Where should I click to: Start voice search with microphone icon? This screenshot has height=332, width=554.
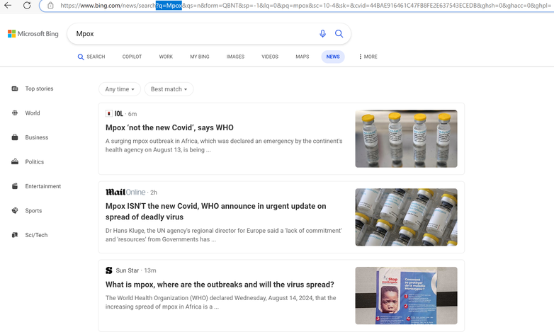click(322, 33)
